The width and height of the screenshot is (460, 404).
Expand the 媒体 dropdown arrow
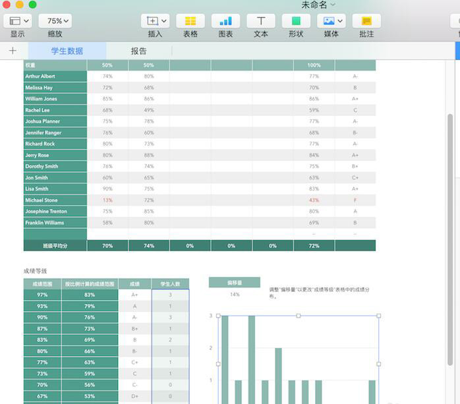(x=340, y=21)
